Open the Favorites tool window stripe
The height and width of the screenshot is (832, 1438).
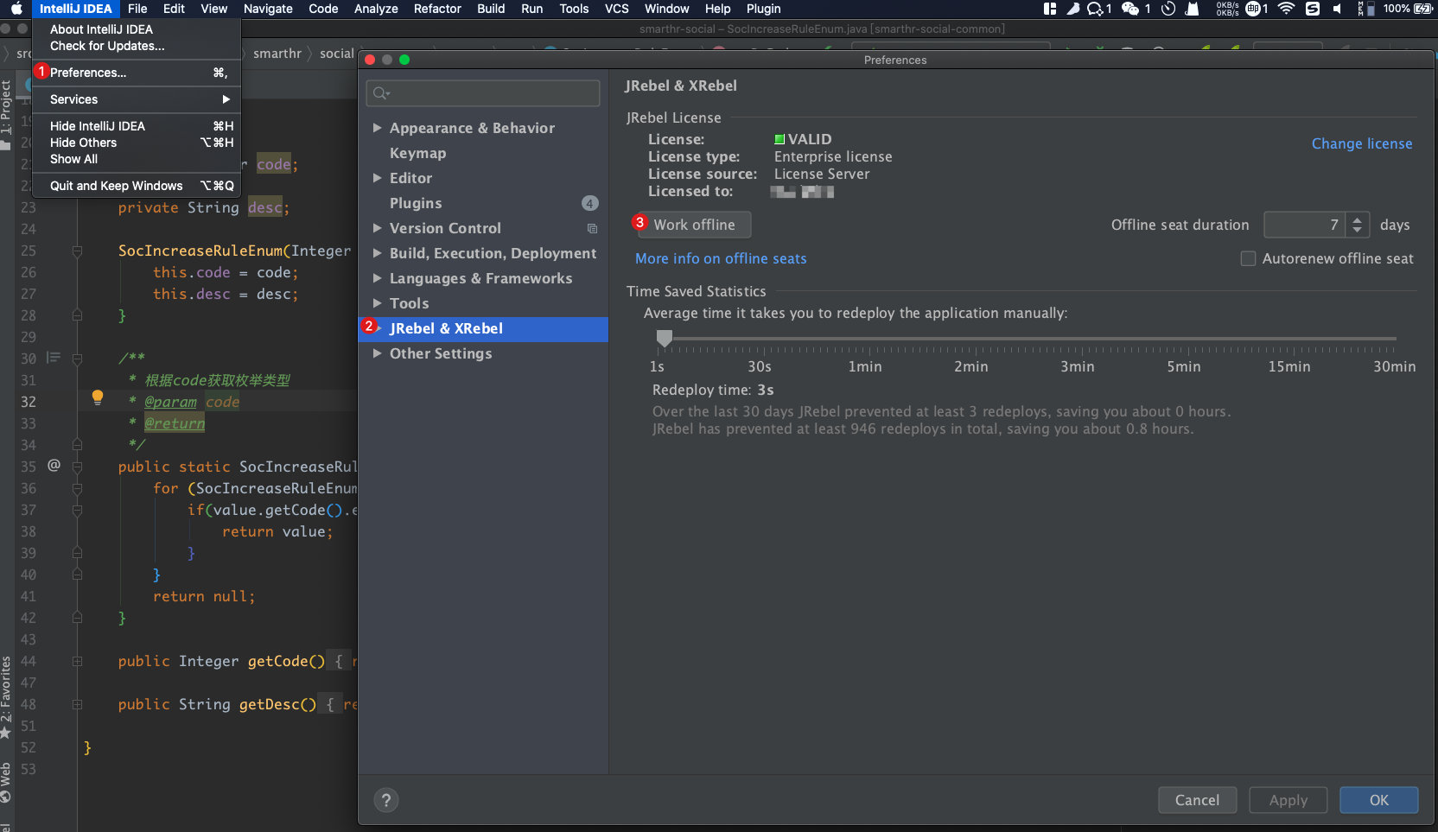point(6,696)
